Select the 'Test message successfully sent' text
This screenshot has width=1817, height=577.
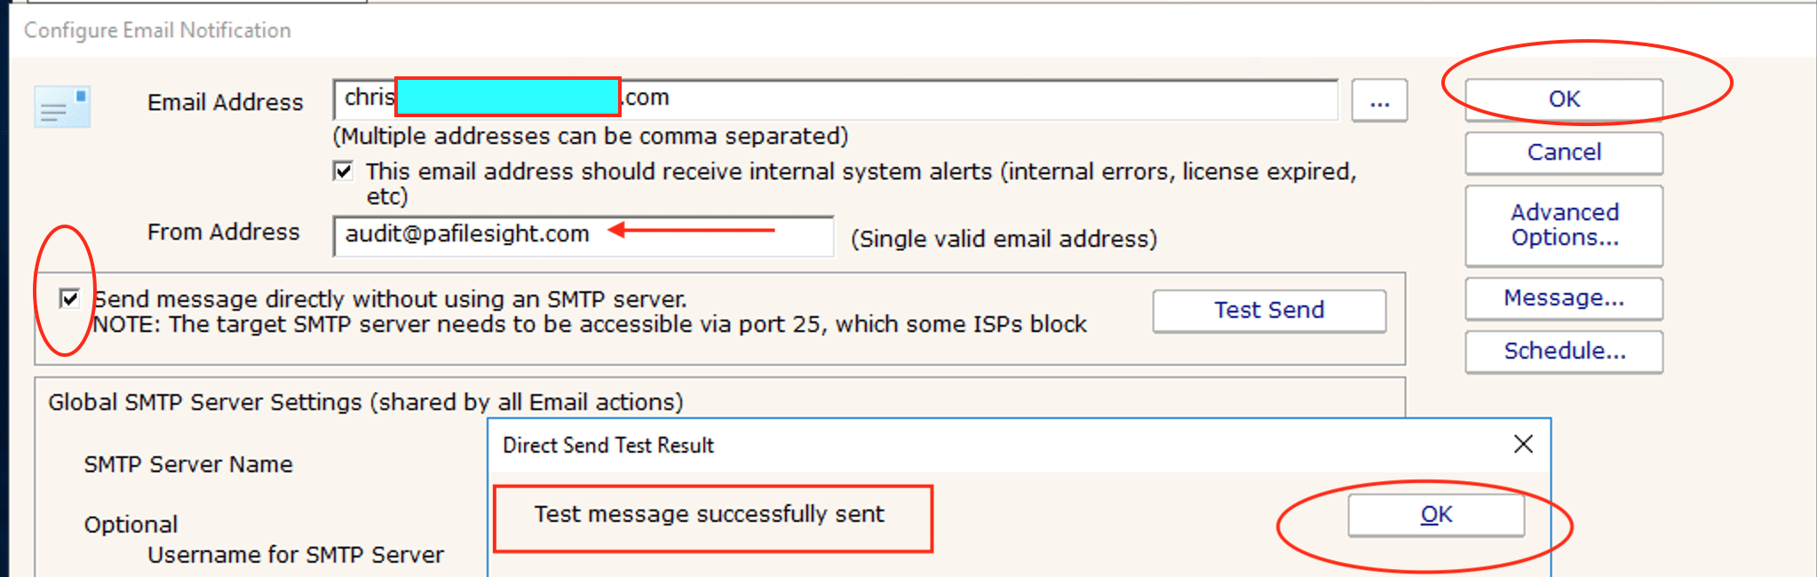(x=709, y=515)
